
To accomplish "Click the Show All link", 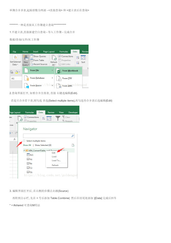I will 27,145.
